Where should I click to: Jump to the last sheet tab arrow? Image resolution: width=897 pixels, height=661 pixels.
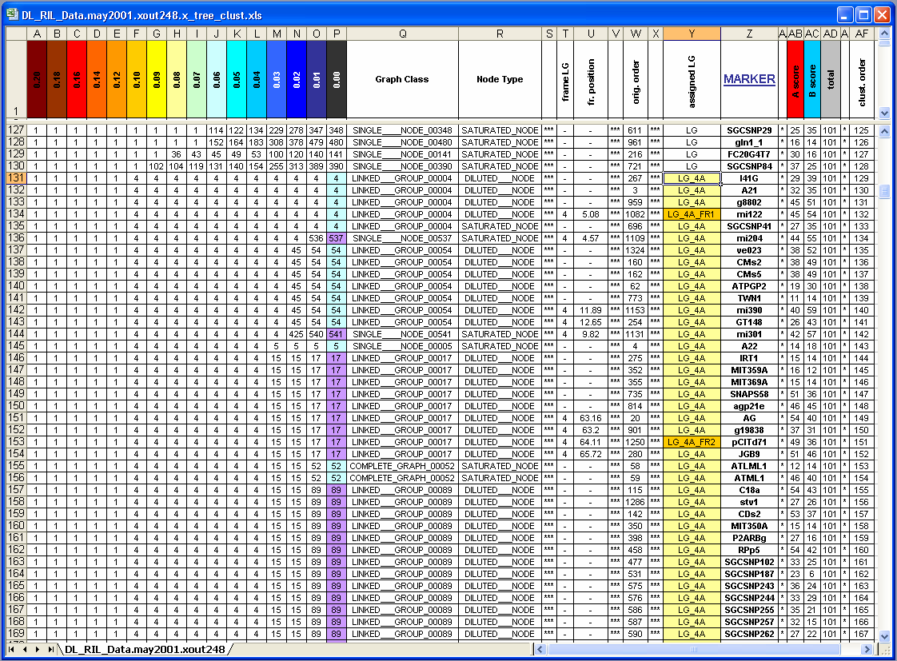click(51, 649)
